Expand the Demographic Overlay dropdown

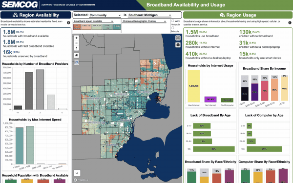click(x=144, y=21)
